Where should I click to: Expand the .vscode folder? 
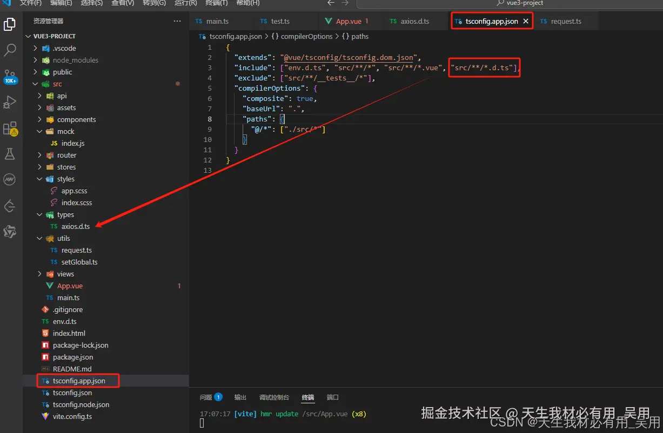tap(106, 48)
